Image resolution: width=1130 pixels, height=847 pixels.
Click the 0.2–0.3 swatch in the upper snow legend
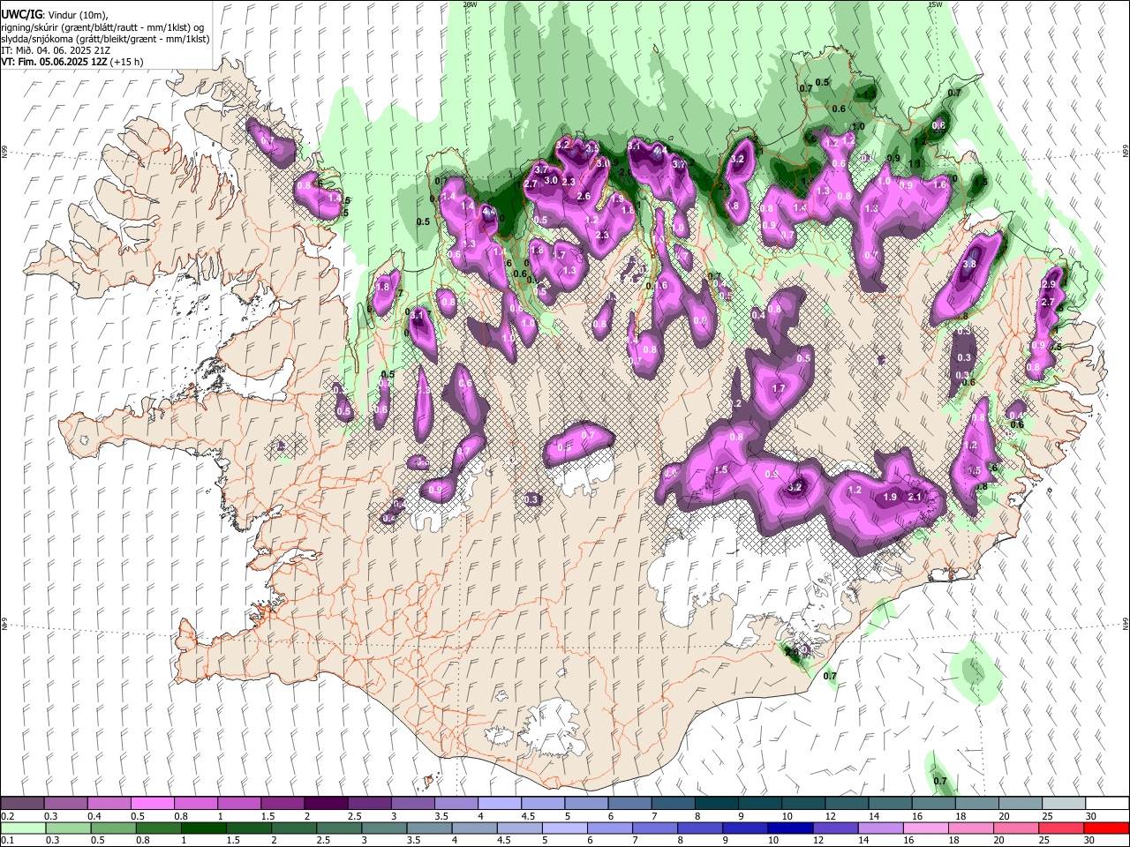point(22,803)
